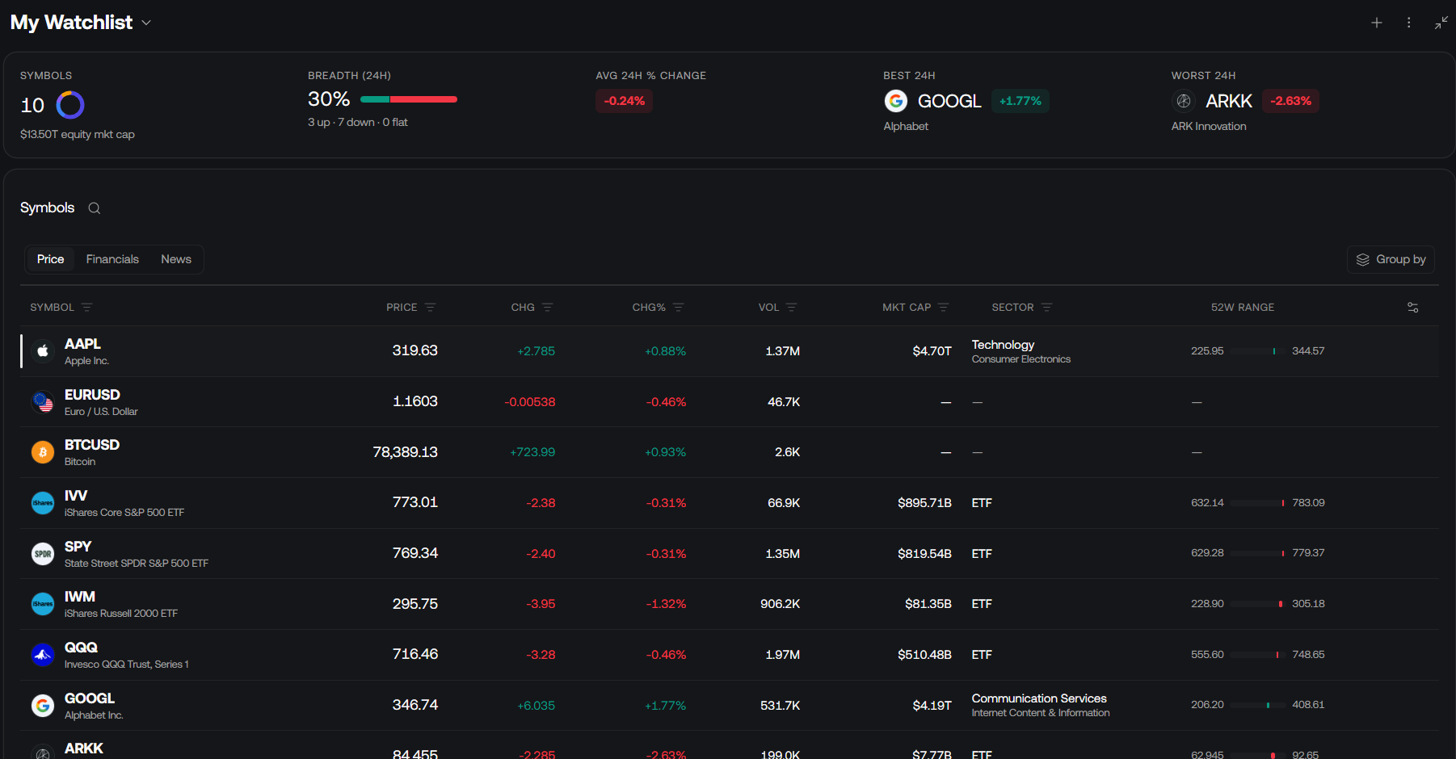The width and height of the screenshot is (1456, 759).
Task: Filter the PRICE column
Action: tap(431, 308)
